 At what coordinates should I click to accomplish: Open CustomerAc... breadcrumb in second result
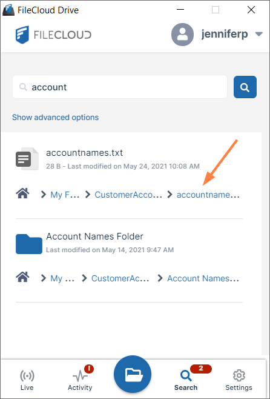[120, 278]
